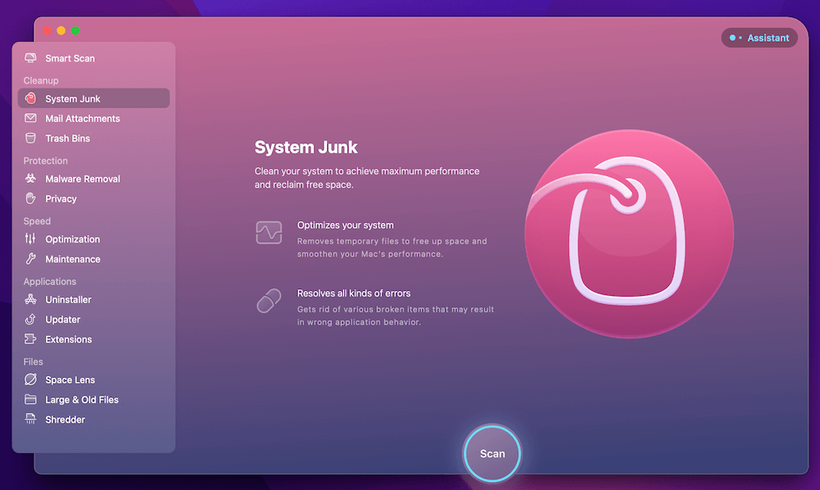This screenshot has width=820, height=490.
Task: Open the Privacy protection tool
Action: tap(61, 198)
